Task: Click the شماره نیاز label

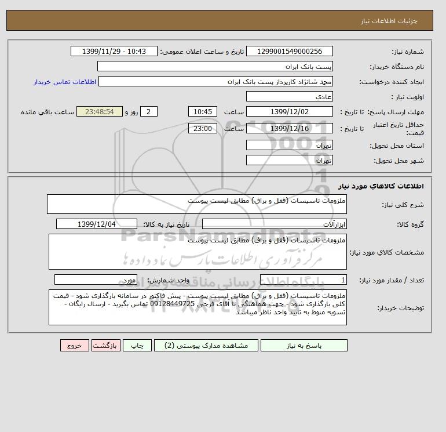Action: [408, 52]
